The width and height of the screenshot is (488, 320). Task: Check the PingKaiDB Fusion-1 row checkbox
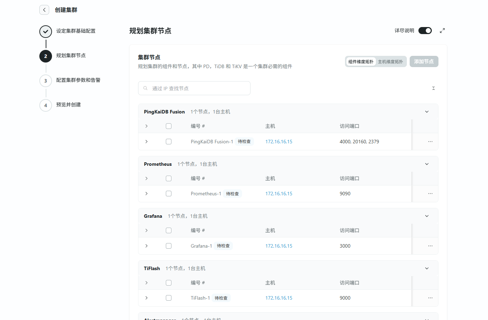coord(169,142)
